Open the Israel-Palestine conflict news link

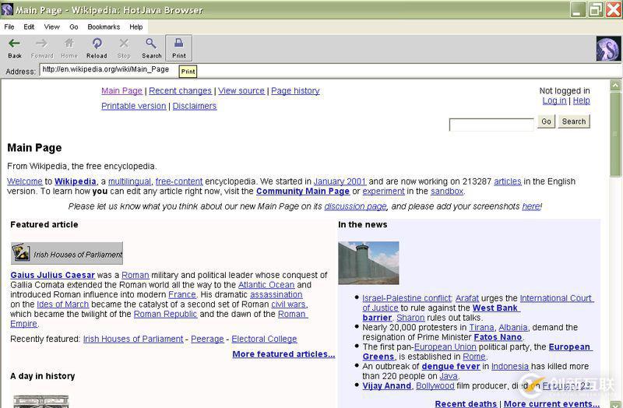(407, 298)
